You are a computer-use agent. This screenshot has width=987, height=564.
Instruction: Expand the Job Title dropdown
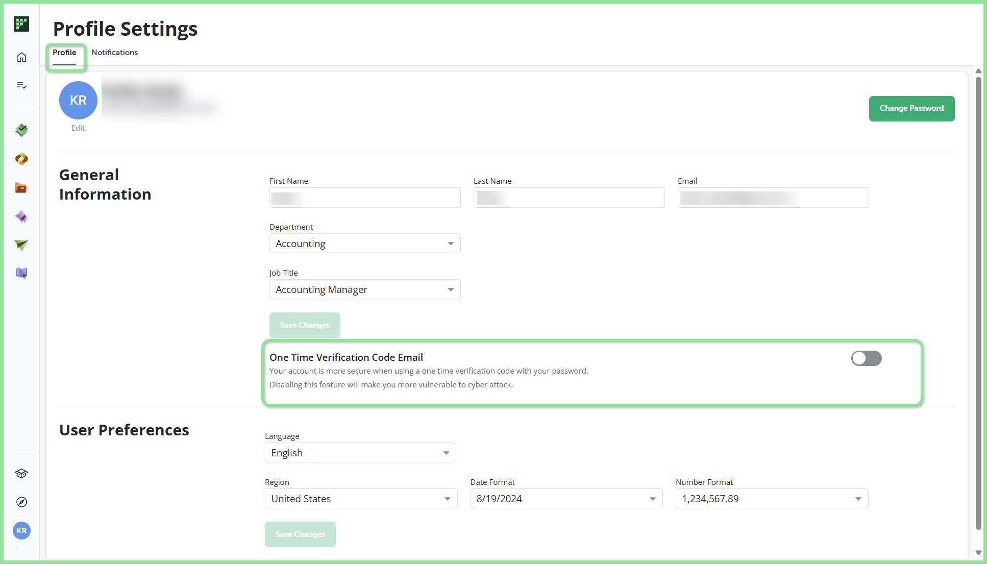coord(365,289)
